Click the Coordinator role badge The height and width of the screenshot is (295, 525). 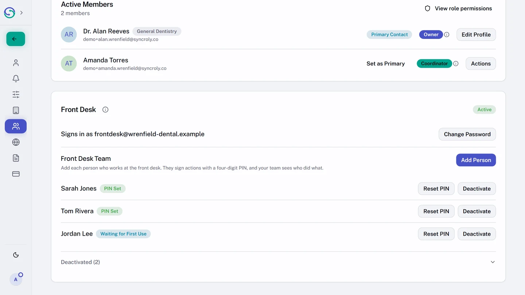[x=434, y=64]
